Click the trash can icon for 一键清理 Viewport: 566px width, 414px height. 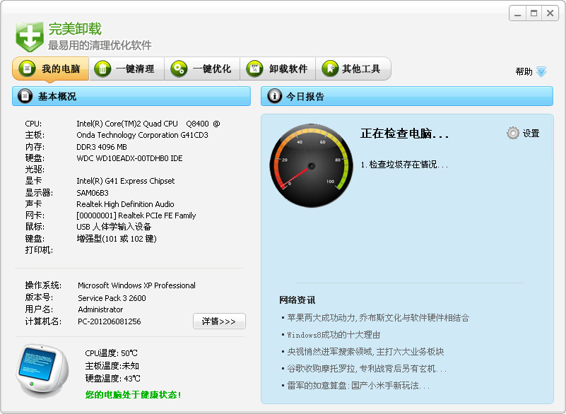102,69
